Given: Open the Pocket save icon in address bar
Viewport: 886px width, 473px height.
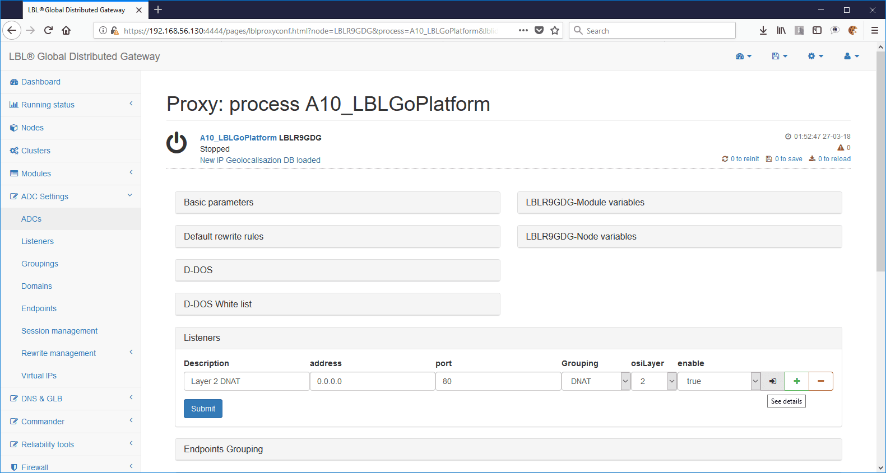Looking at the screenshot, I should pyautogui.click(x=539, y=30).
